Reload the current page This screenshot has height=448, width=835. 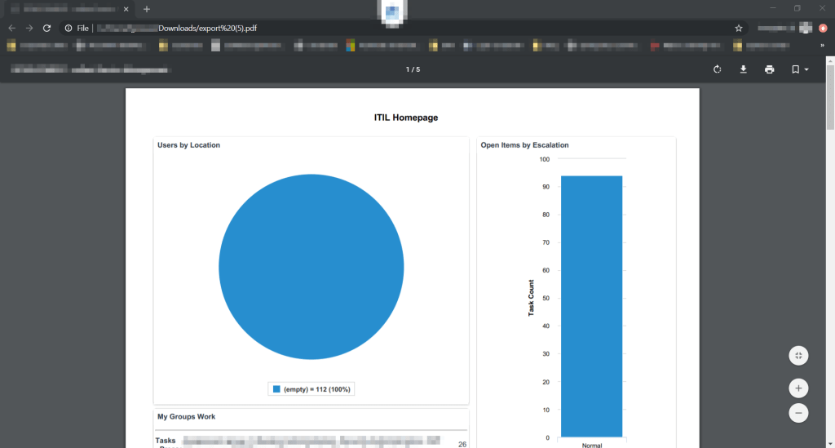point(47,28)
